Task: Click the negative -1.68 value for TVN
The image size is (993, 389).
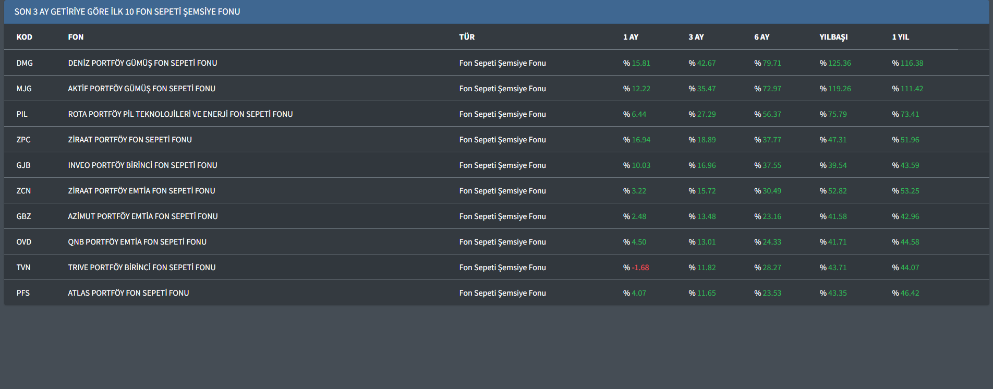Action: click(640, 268)
